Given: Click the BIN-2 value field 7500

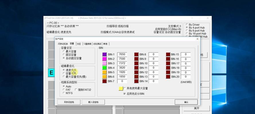Looking at the screenshot, I should coord(122,59).
